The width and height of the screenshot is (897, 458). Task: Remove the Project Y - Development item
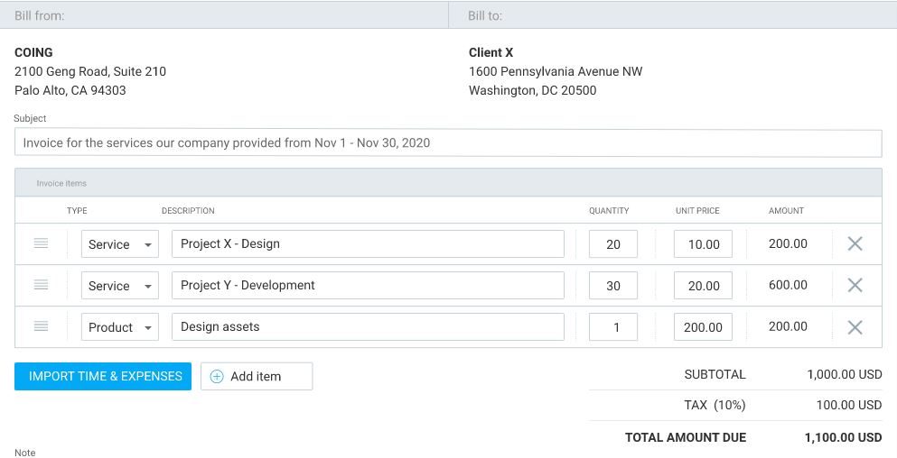pyautogui.click(x=855, y=285)
